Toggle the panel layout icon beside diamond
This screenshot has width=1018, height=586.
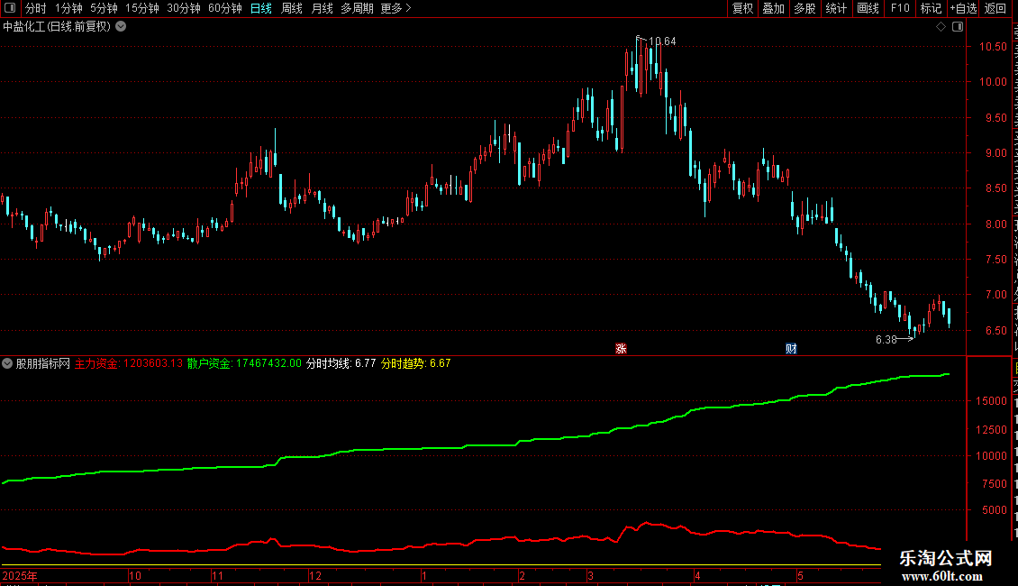click(x=958, y=27)
